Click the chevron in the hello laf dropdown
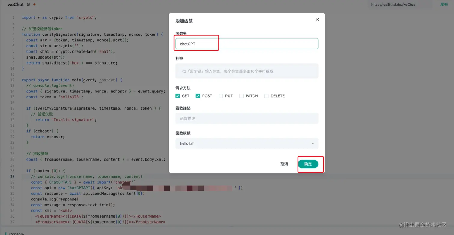The image size is (454, 235). tap(313, 143)
